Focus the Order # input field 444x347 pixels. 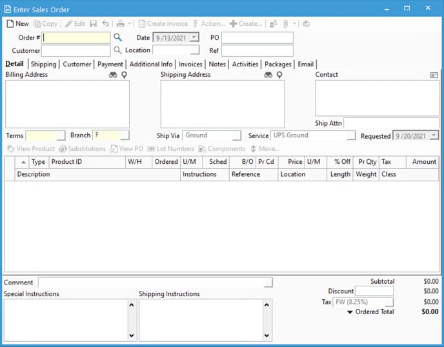(x=76, y=37)
